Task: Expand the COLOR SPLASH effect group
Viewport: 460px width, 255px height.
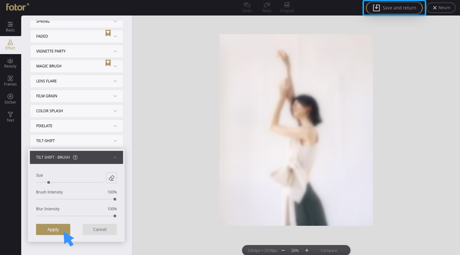Action: coord(77,111)
